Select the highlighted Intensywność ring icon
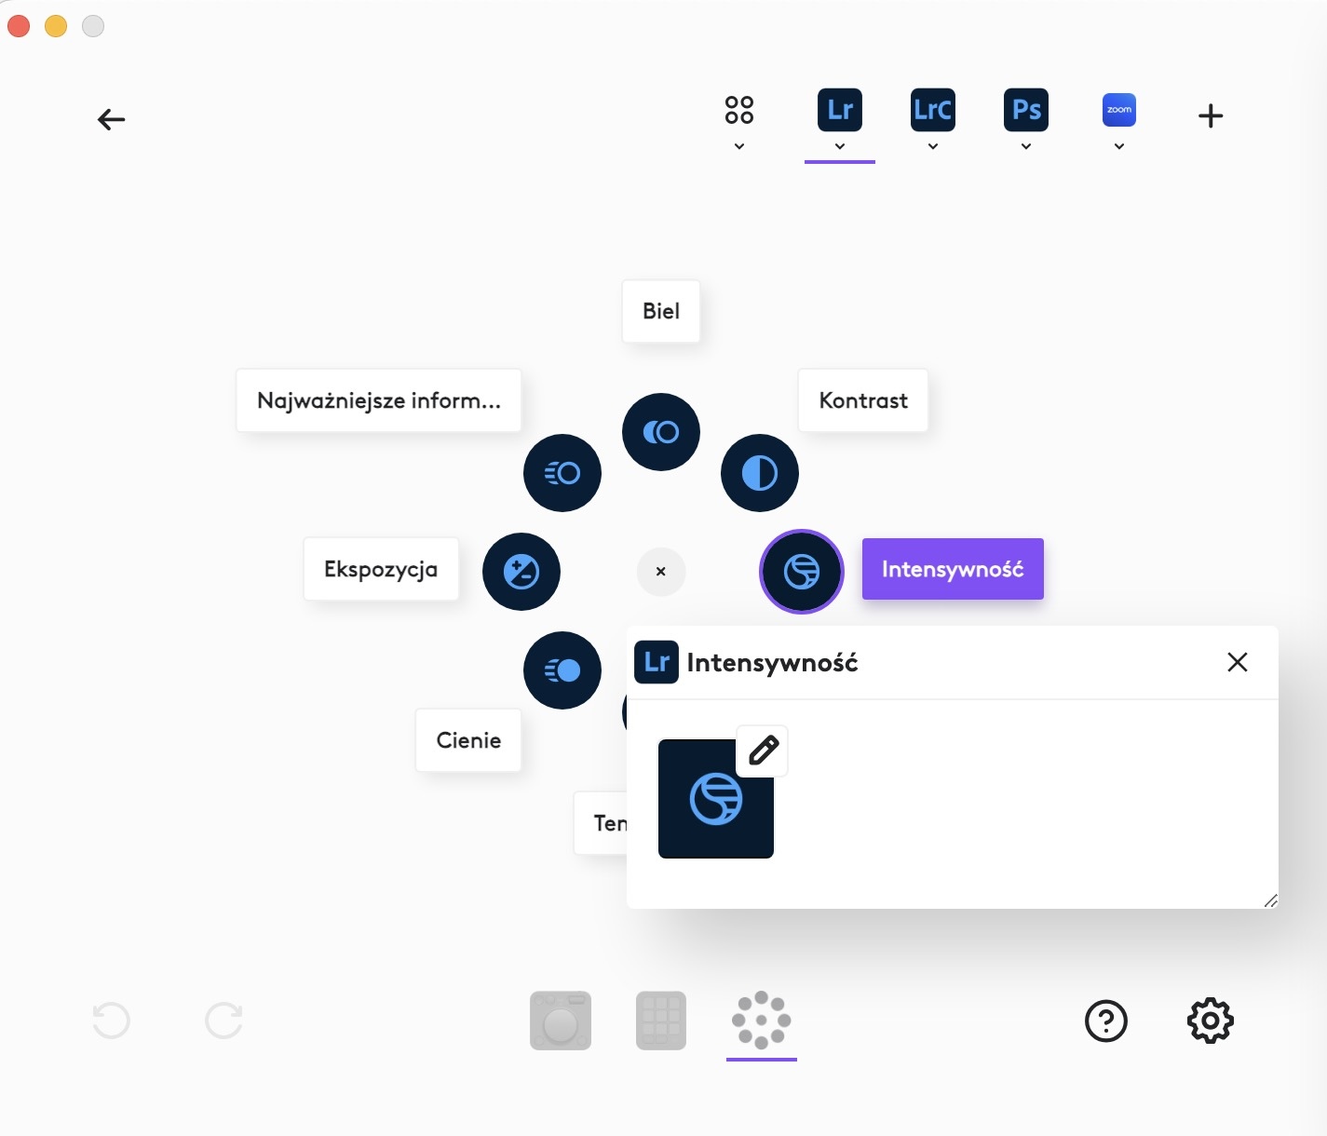The height and width of the screenshot is (1136, 1327). [801, 572]
